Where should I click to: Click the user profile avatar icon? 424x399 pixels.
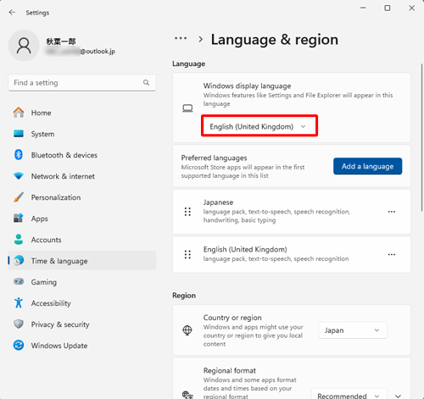[24, 46]
